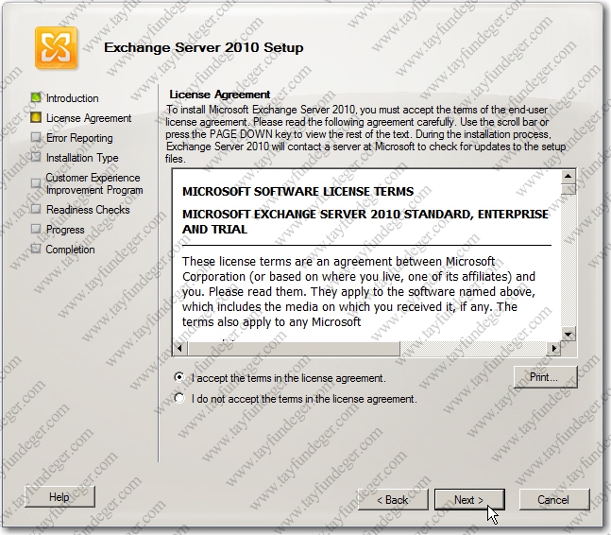Go back with the < Back button
611x535 pixels.
(393, 499)
